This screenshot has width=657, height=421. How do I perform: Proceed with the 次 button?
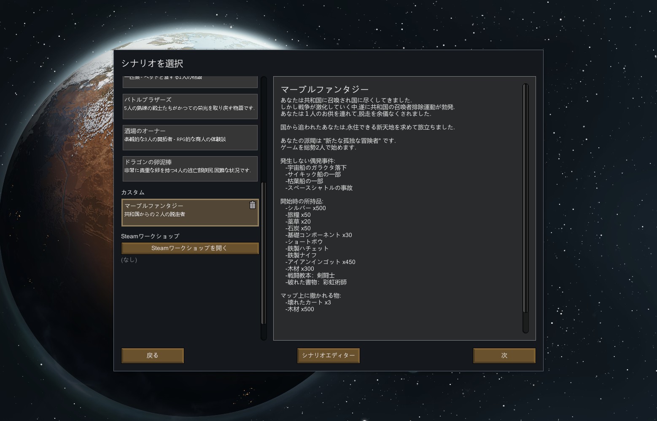coord(504,355)
